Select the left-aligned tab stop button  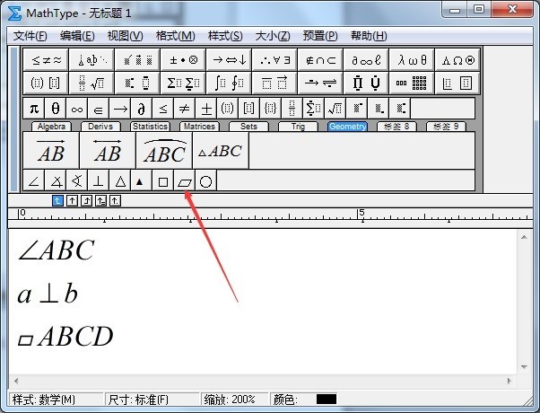pyautogui.click(x=57, y=200)
